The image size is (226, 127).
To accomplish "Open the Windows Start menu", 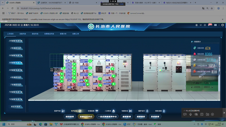I will (4, 124).
